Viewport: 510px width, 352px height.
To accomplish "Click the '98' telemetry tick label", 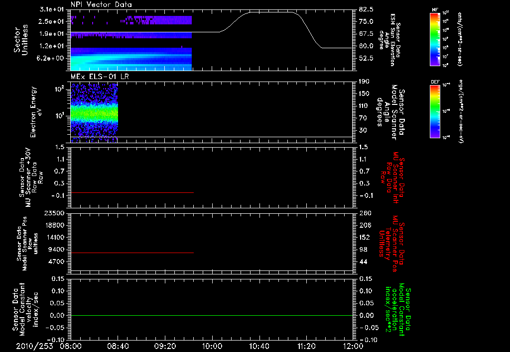I will [363, 250].
